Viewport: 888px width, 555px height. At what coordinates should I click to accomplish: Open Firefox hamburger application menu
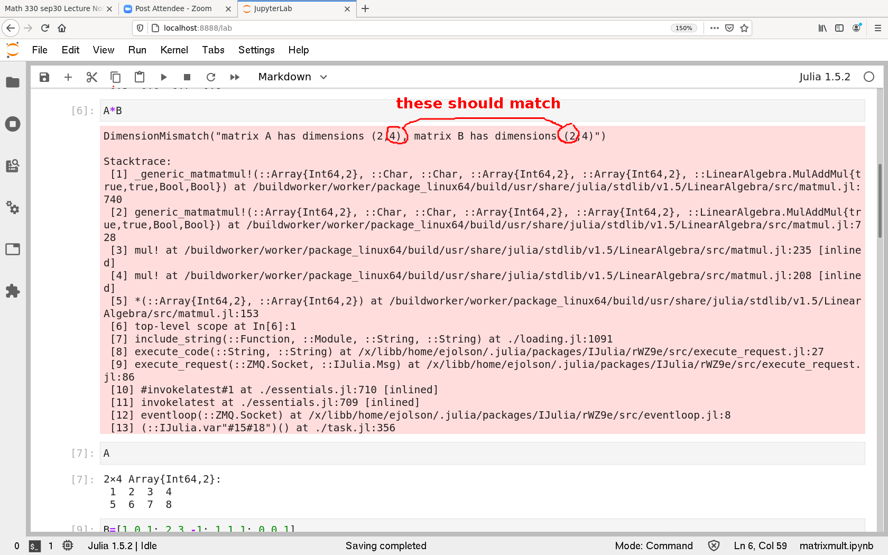877,28
